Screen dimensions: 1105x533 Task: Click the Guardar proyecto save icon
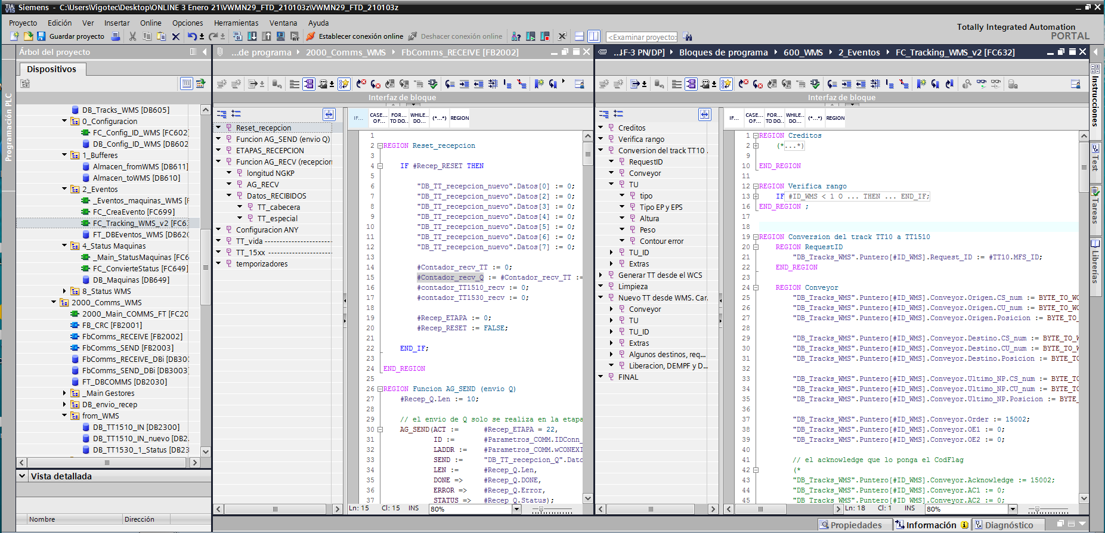click(x=41, y=36)
